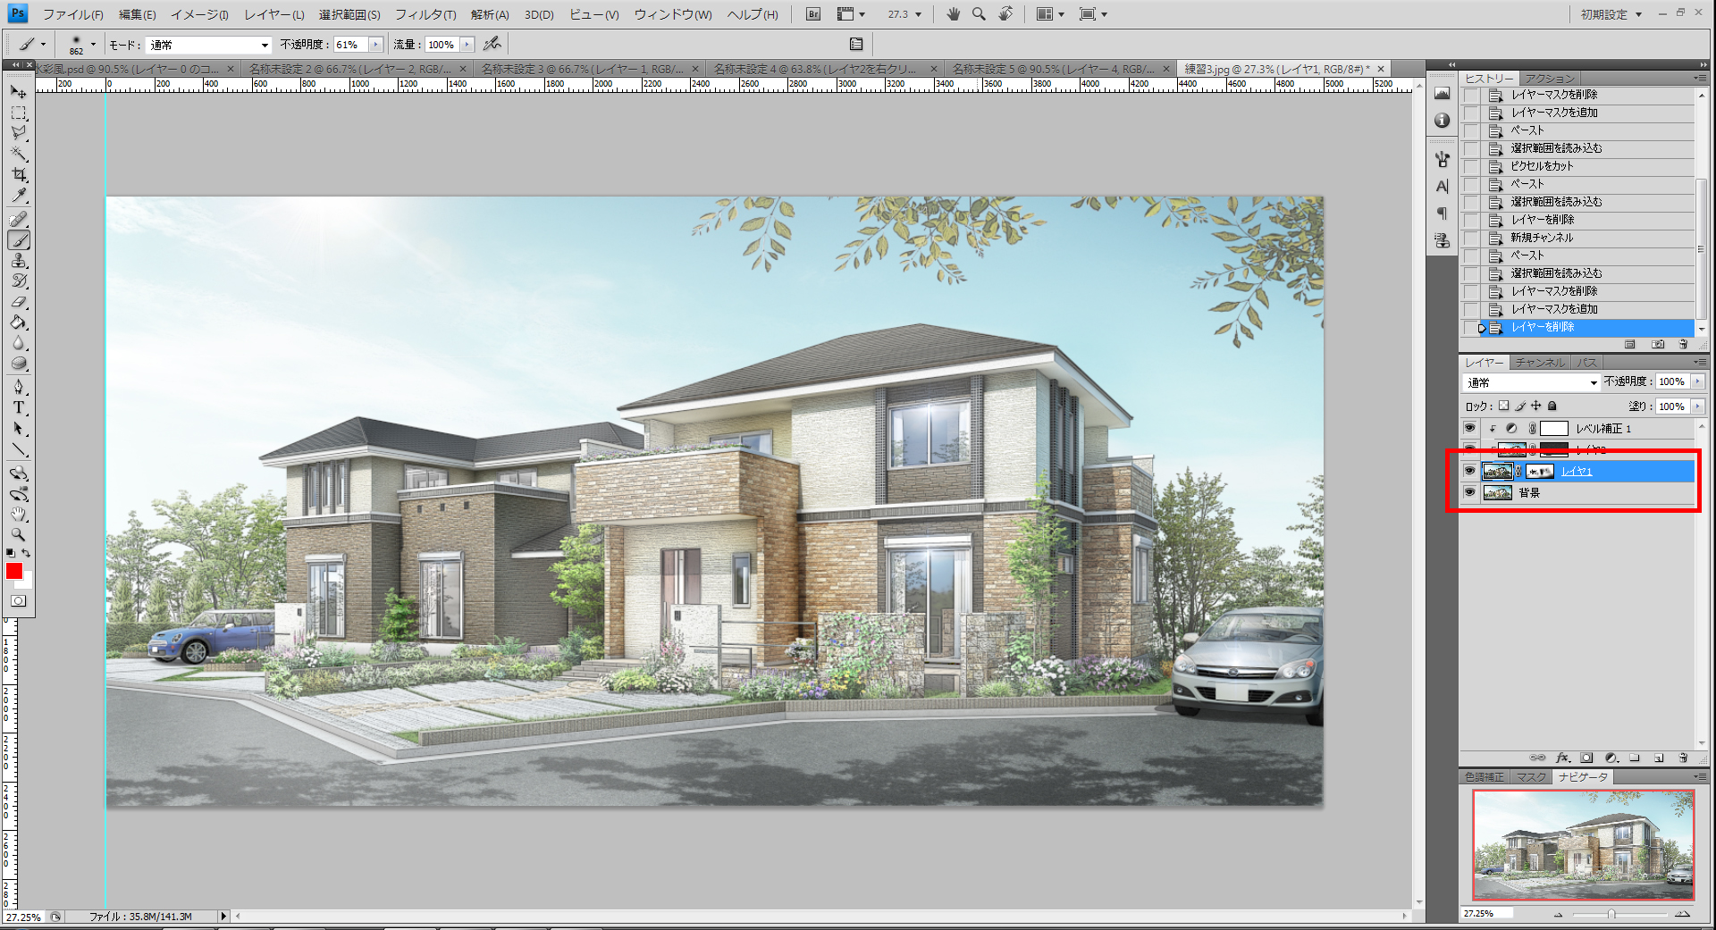Expand the layer opacity slider arrow
The image size is (1716, 930).
[1697, 381]
